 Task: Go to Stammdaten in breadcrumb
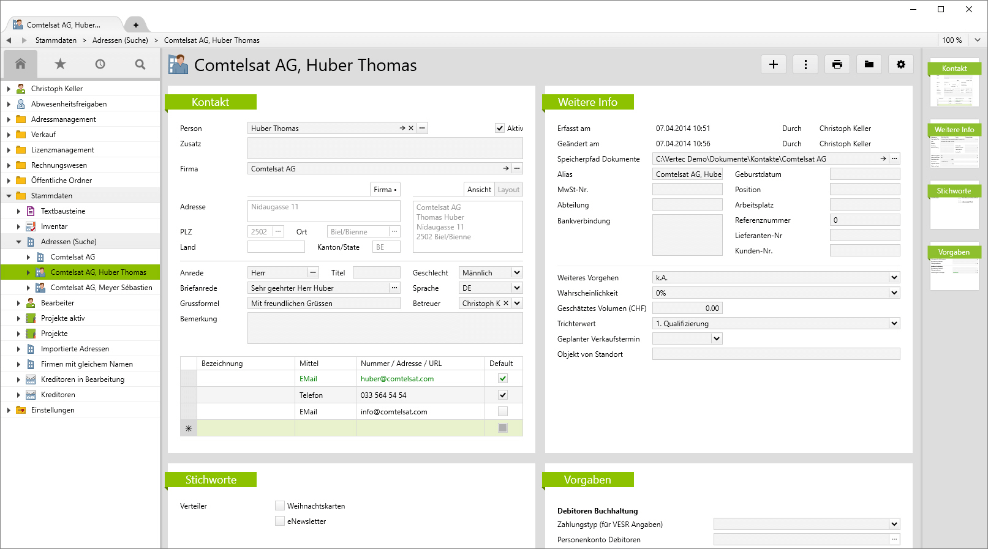[x=56, y=40]
